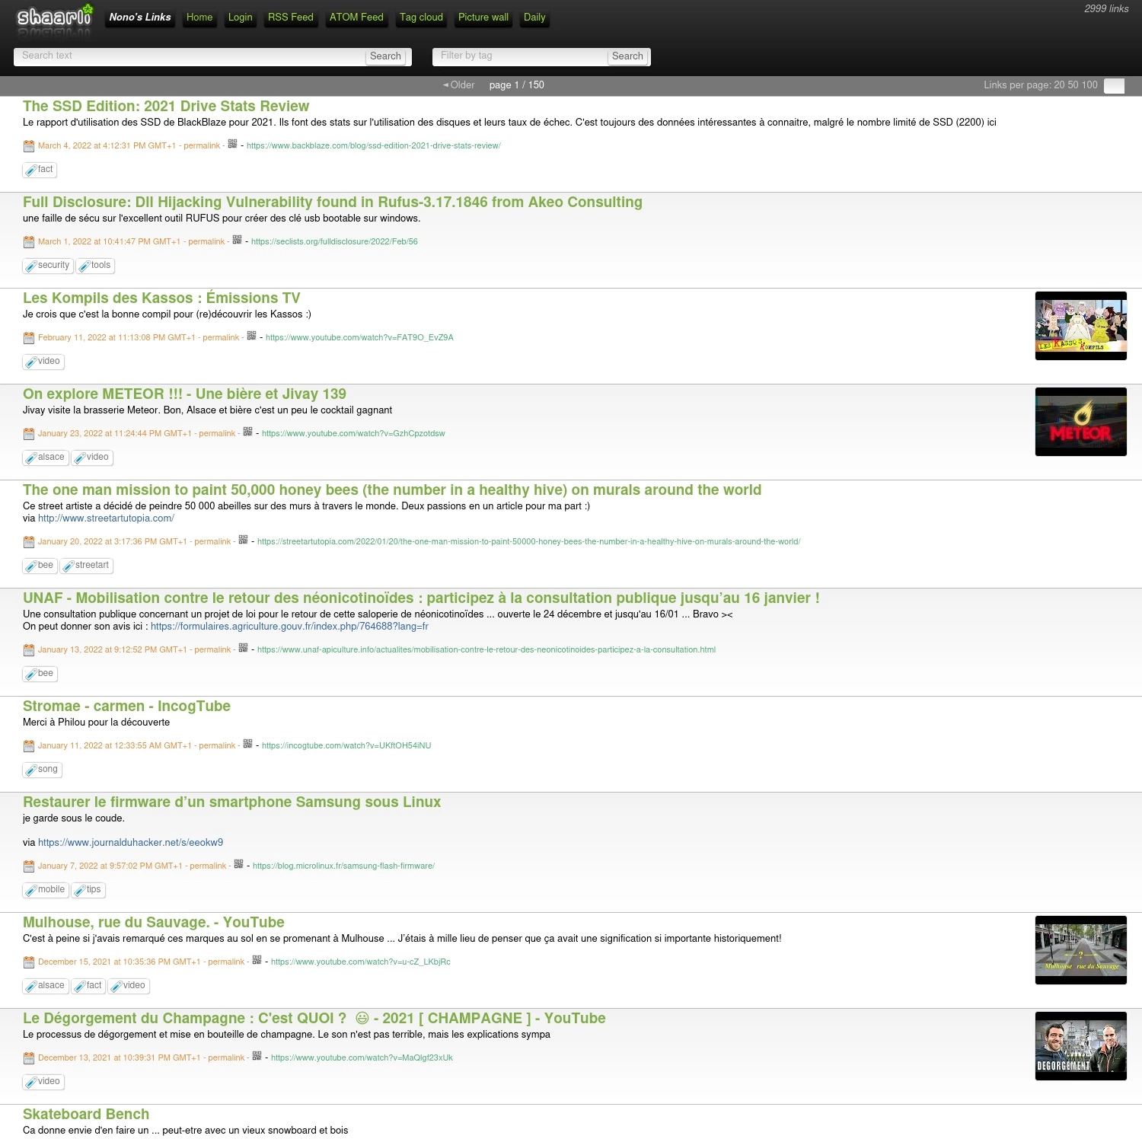Filter by the song tag

(x=43, y=770)
